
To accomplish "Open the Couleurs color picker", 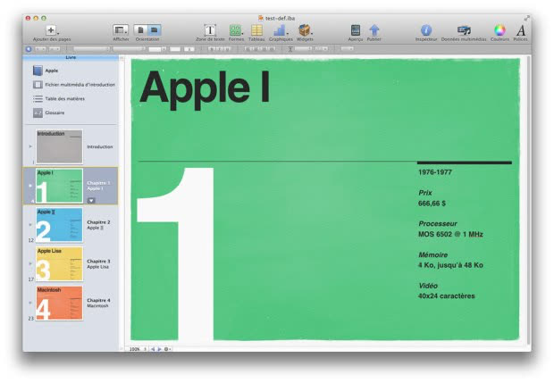I will click(x=499, y=30).
